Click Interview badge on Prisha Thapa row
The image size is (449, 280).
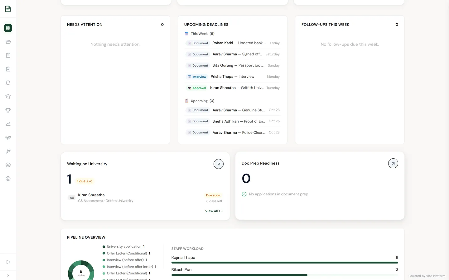(197, 77)
